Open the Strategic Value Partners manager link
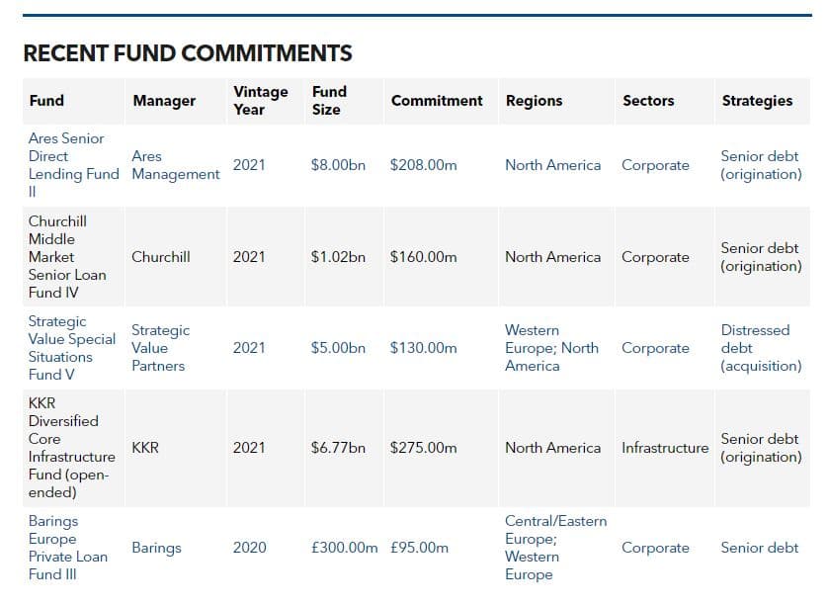Screen dimensions: 828x606 pos(160,348)
